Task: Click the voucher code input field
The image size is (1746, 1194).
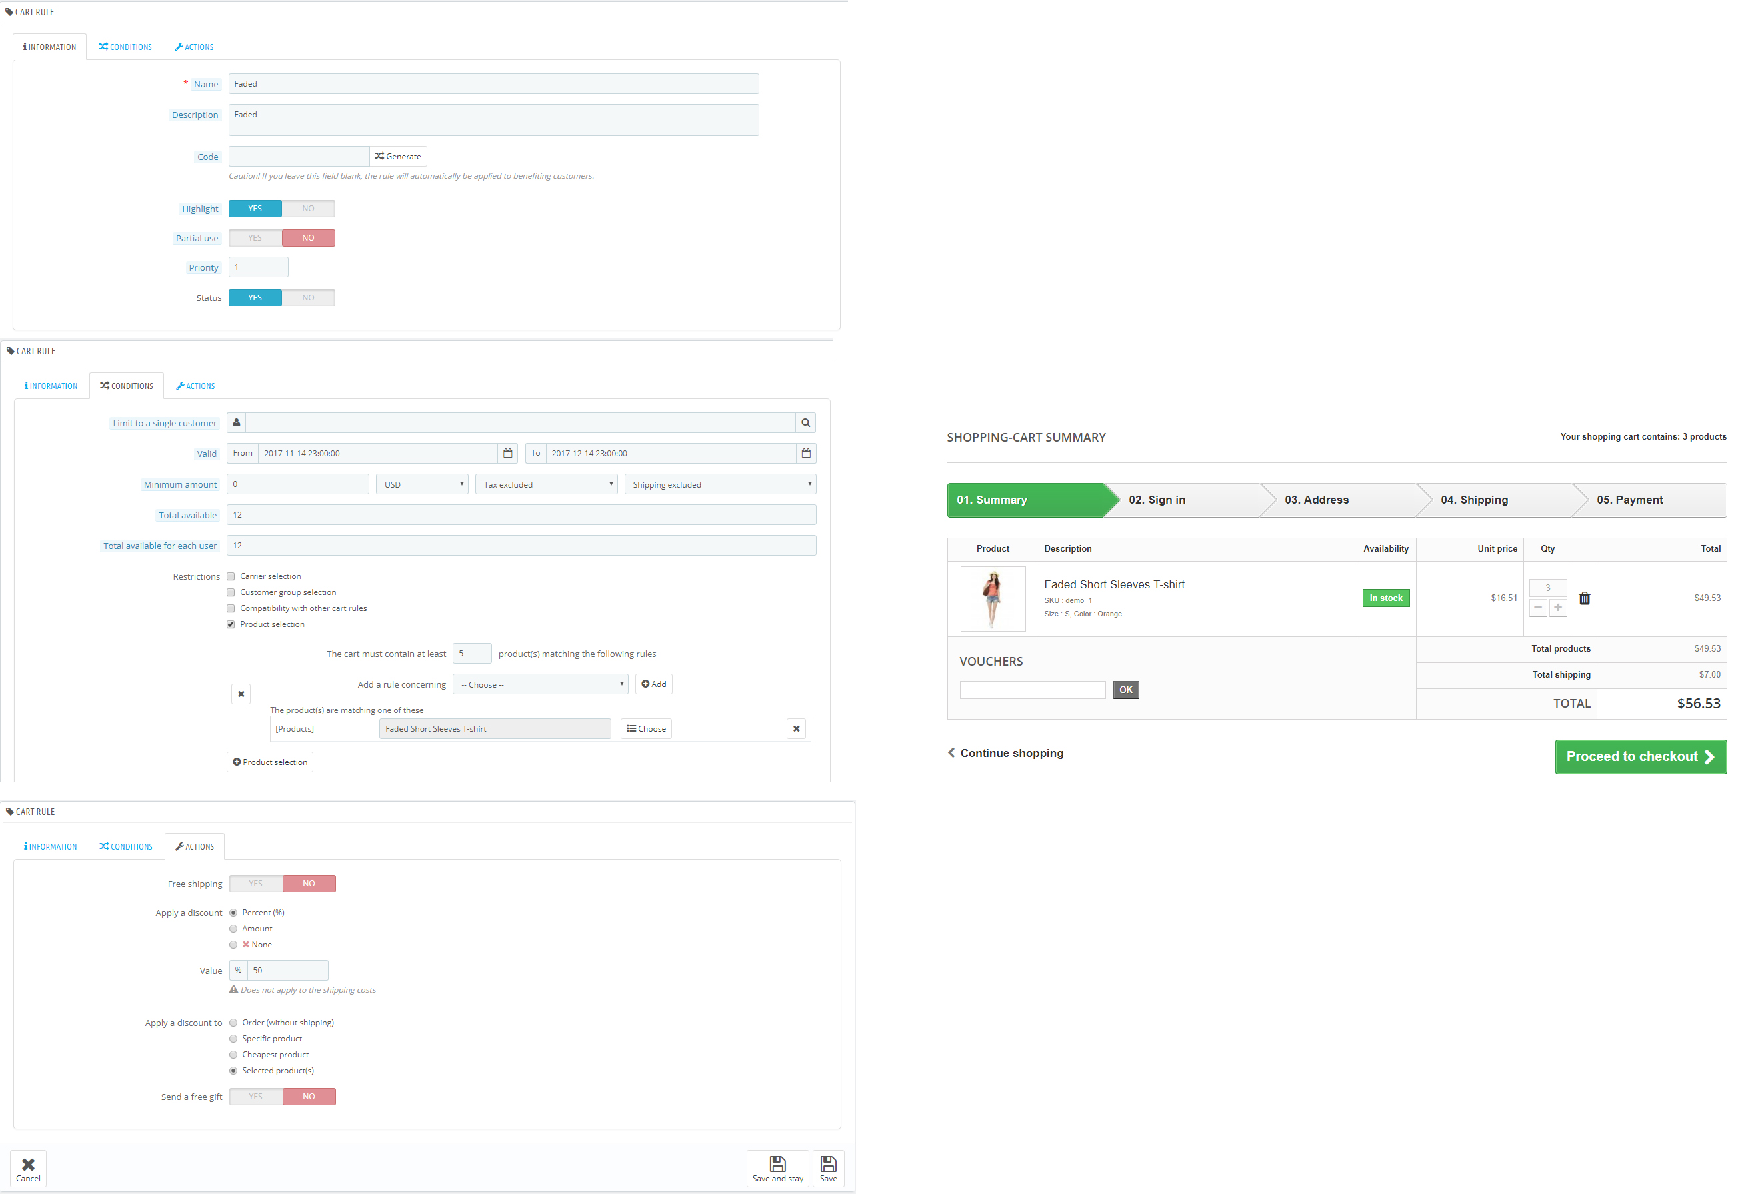Action: pos(1032,690)
